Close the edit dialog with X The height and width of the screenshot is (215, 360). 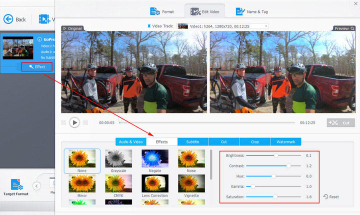pyautogui.click(x=355, y=3)
